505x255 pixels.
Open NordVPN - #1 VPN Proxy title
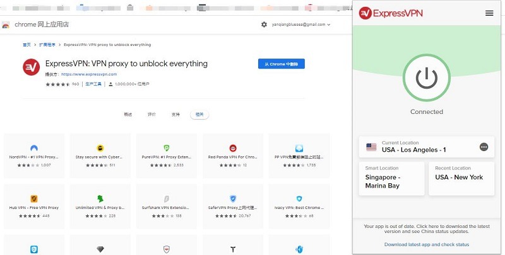tap(34, 157)
